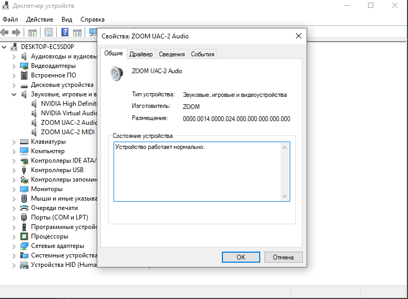Minimize the Диспетчер устройств window

point(347,5)
